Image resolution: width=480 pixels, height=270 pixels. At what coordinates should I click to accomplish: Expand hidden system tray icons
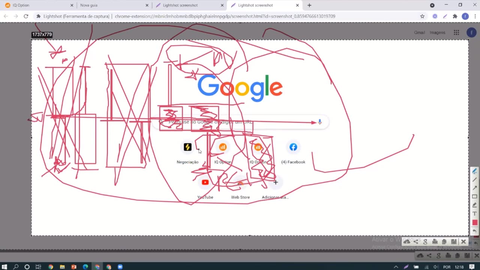point(396,267)
